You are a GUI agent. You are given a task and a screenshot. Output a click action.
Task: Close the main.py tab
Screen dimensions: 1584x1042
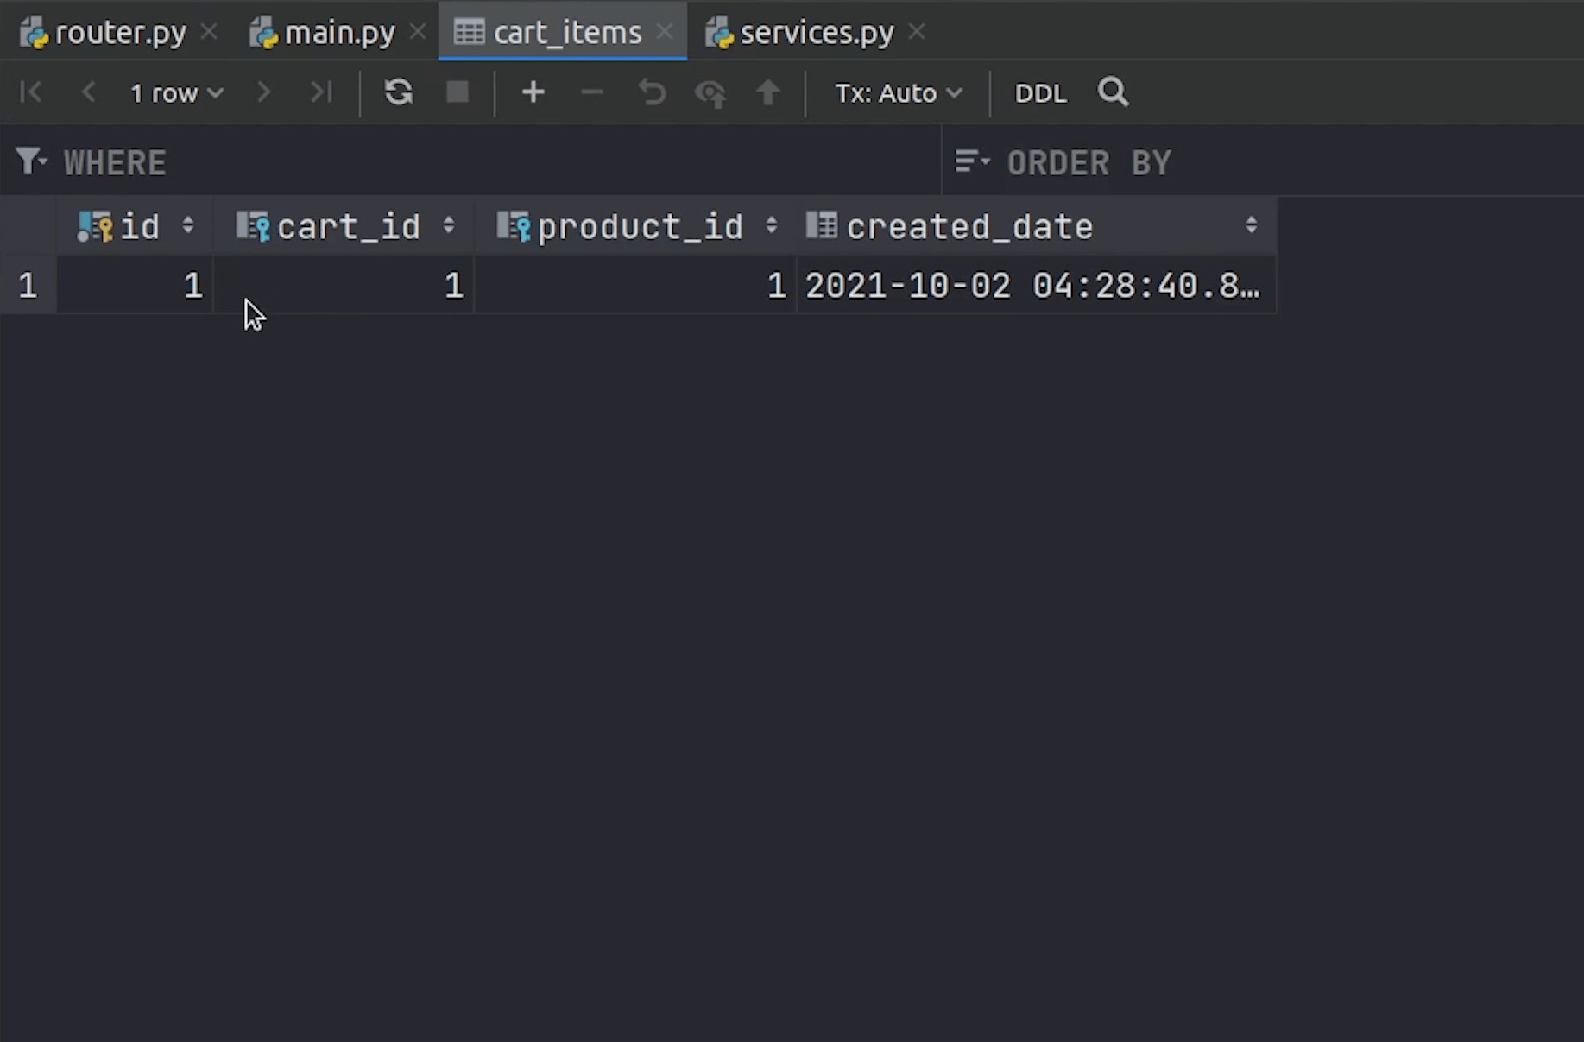point(418,32)
